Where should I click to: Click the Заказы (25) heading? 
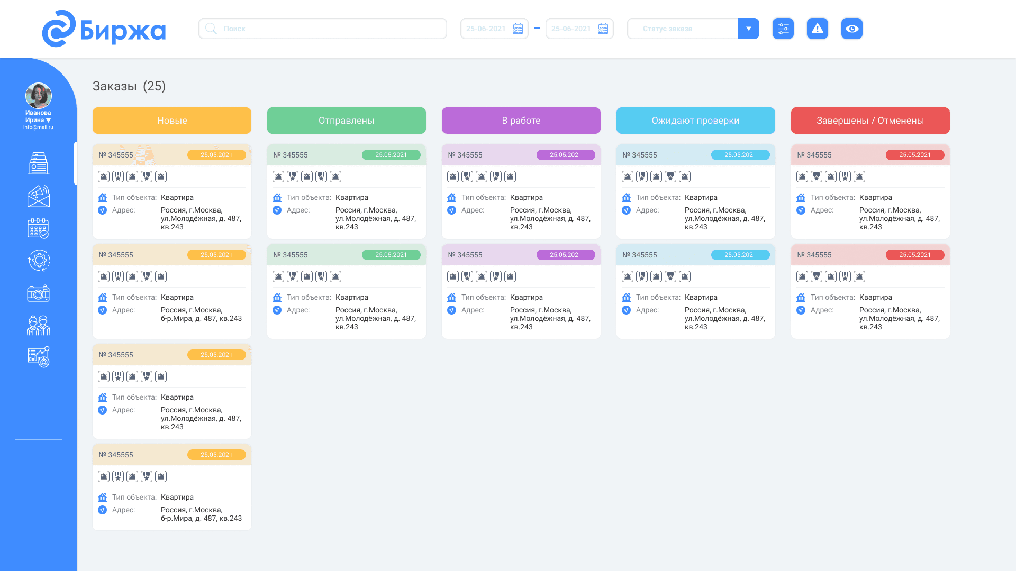(129, 86)
